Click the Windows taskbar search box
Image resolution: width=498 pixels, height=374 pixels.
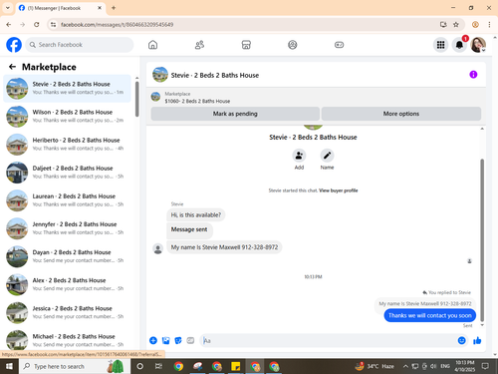pos(75,366)
